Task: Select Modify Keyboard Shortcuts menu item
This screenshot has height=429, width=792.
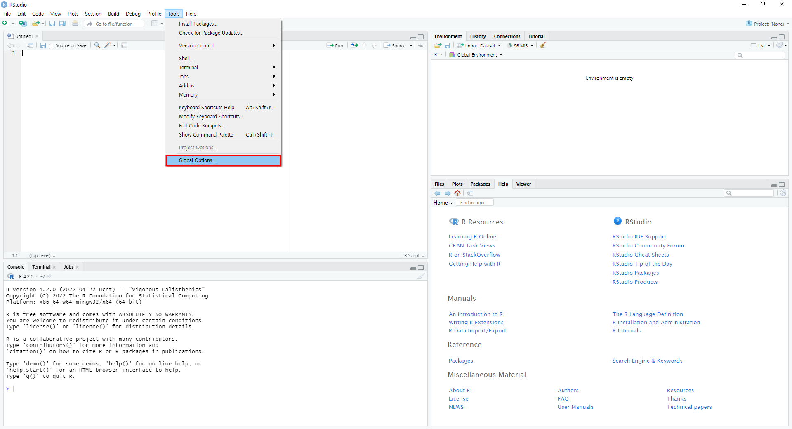Action: [223, 116]
